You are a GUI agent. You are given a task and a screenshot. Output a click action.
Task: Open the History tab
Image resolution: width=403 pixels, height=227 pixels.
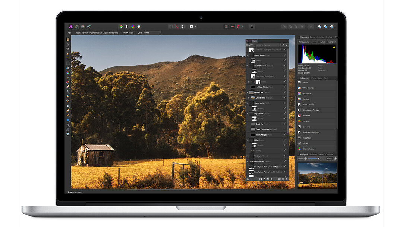[x=321, y=154]
